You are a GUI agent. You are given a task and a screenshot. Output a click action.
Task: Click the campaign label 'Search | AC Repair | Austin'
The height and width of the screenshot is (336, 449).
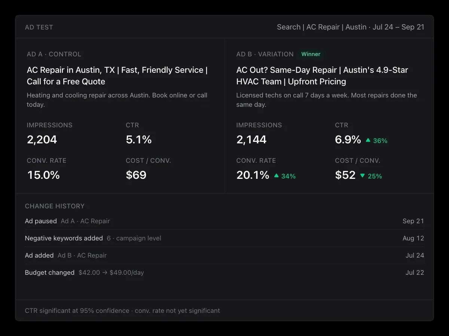pos(322,27)
